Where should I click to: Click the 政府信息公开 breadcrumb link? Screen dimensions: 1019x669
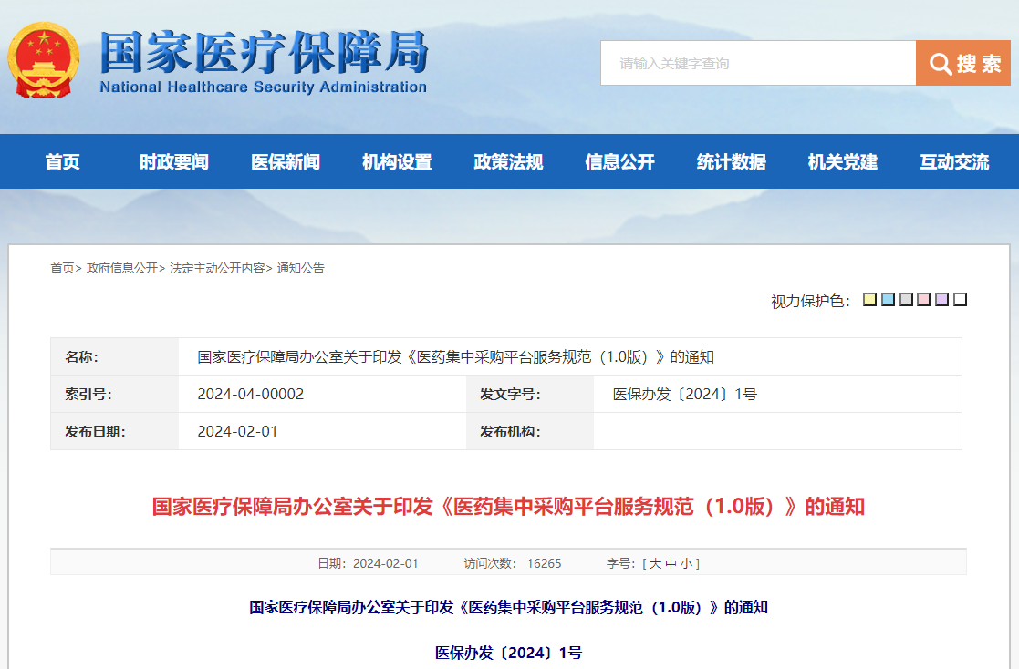[121, 268]
